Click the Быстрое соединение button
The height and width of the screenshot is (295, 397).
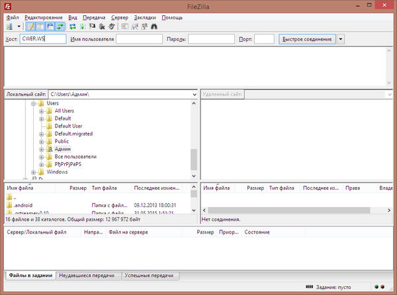(306, 39)
